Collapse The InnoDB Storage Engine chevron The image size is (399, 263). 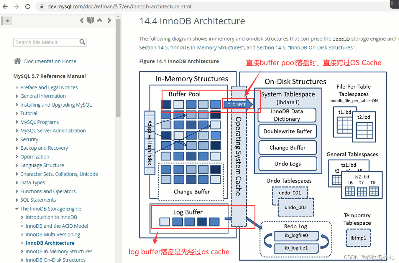point(17,209)
